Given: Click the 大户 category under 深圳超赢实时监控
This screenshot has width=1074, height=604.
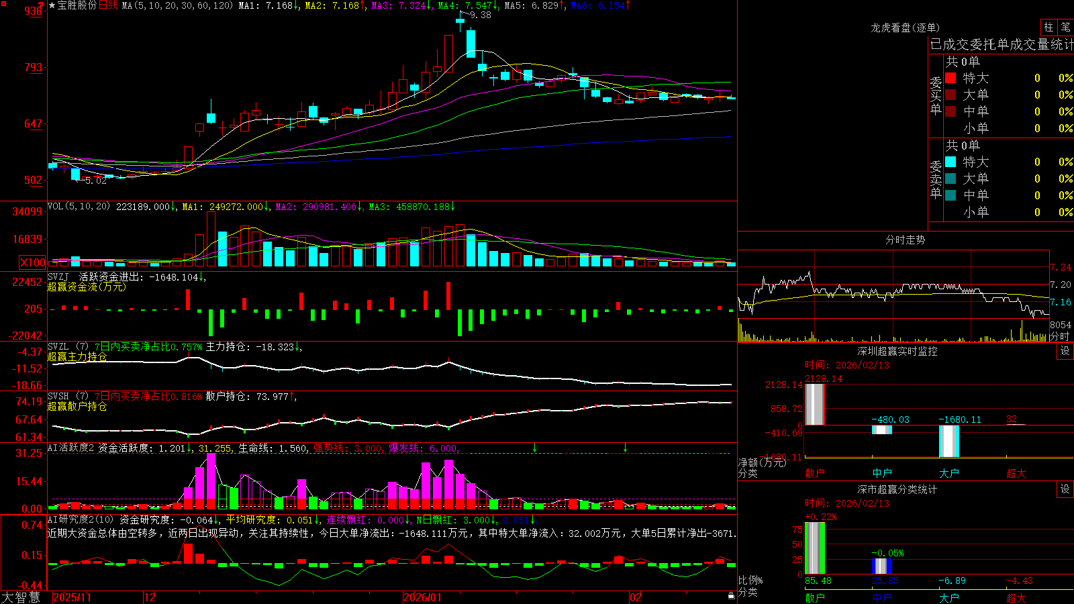Looking at the screenshot, I should coord(949,473).
